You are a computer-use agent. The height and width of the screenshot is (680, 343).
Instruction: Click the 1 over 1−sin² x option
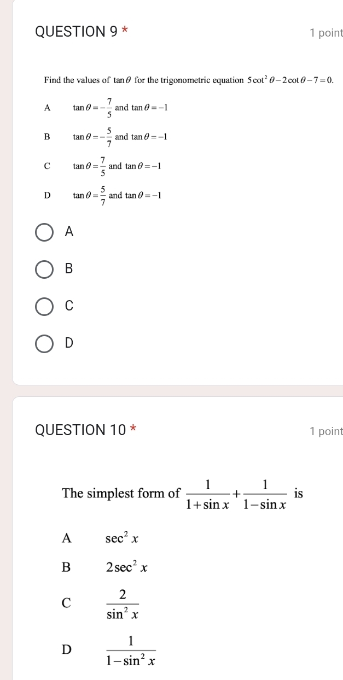[131, 649]
